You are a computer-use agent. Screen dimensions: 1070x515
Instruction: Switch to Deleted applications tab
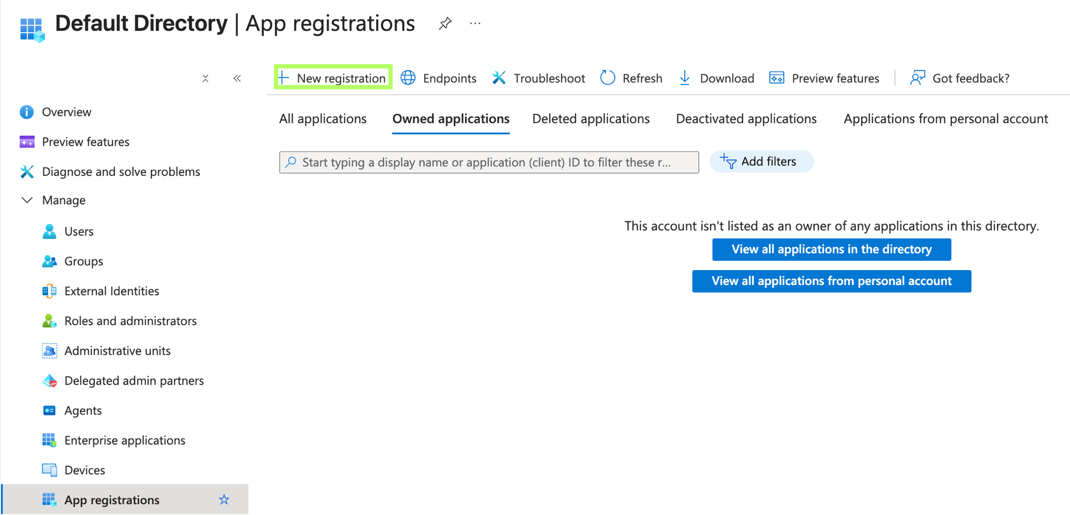pyautogui.click(x=591, y=119)
